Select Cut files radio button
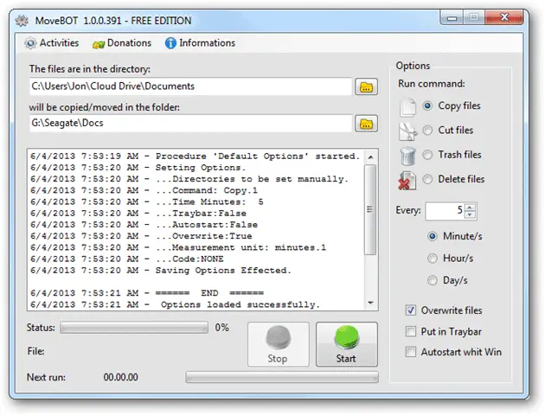Viewport: 545px width, 415px height. (x=427, y=131)
